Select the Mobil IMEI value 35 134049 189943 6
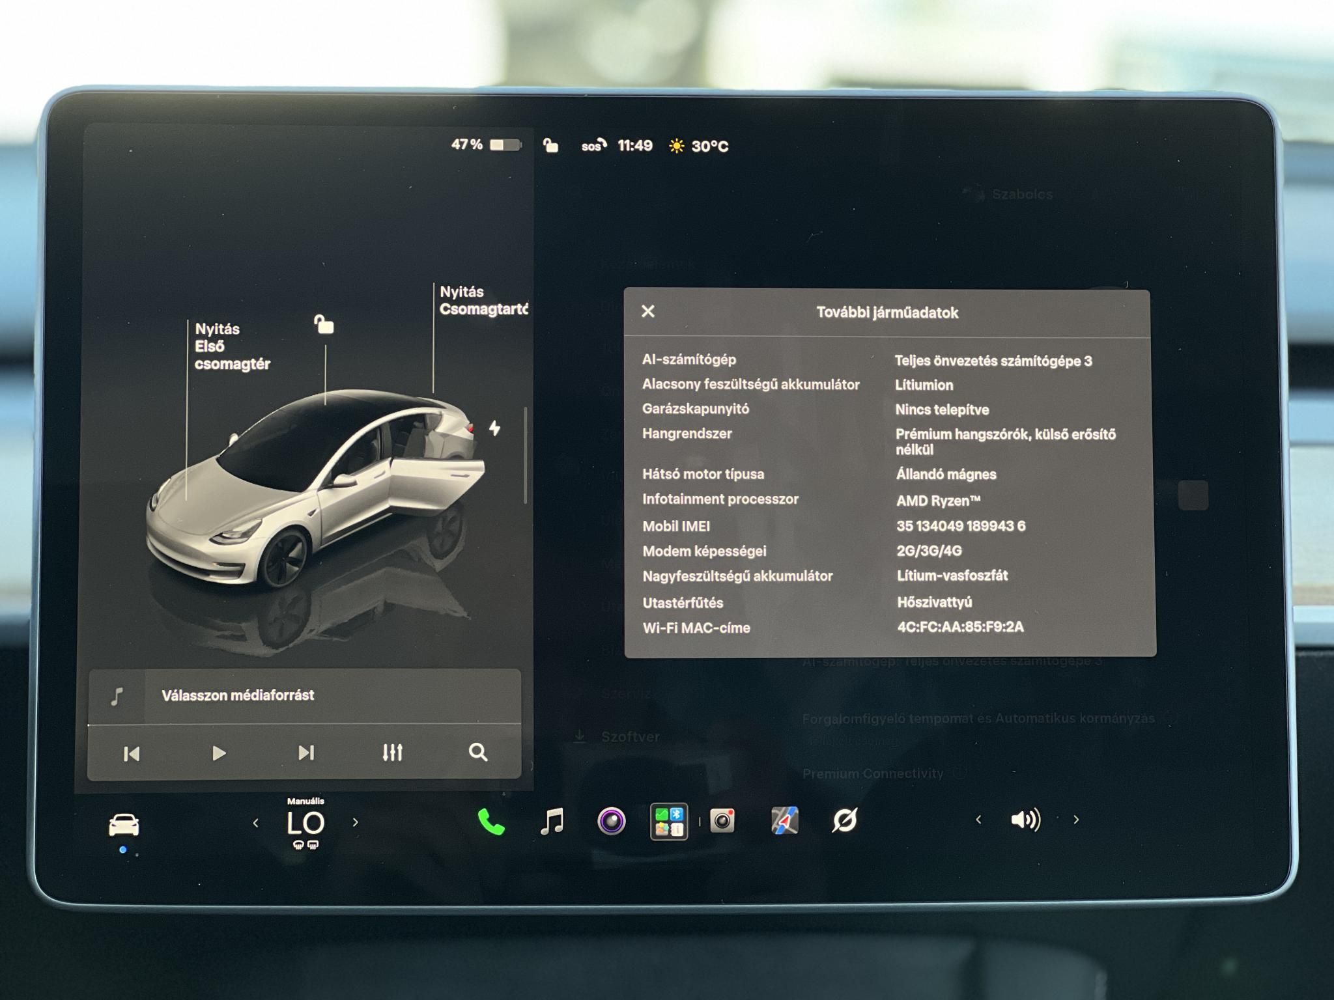The image size is (1334, 1000). (x=961, y=525)
